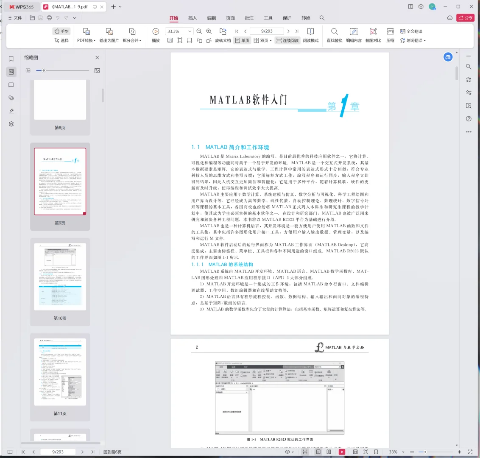Screen dimensions: 480x458
Task: Open the WPS365 home tab
Action: click(x=21, y=7)
